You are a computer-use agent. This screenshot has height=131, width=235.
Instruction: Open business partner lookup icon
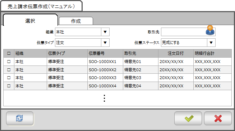[x=210, y=30]
